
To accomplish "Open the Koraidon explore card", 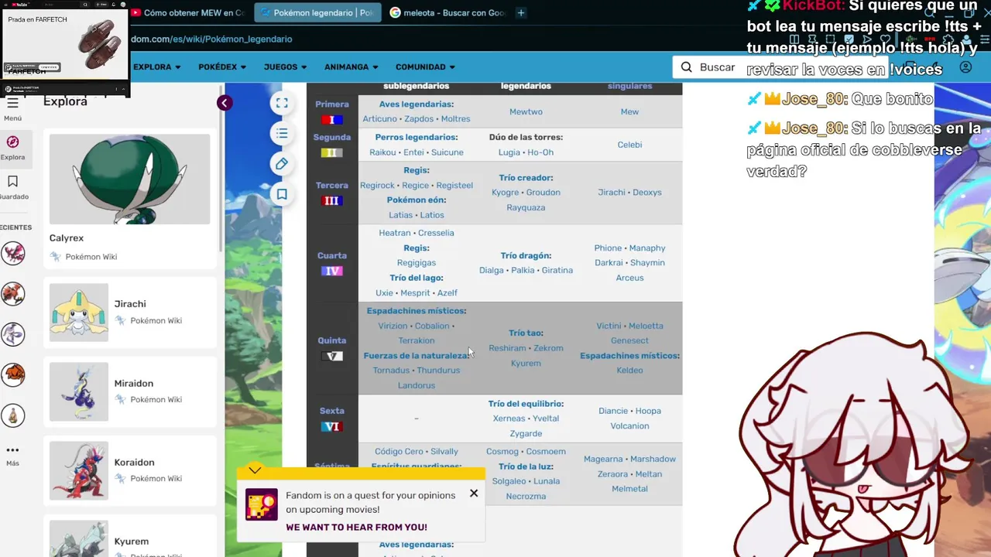I will 129,470.
